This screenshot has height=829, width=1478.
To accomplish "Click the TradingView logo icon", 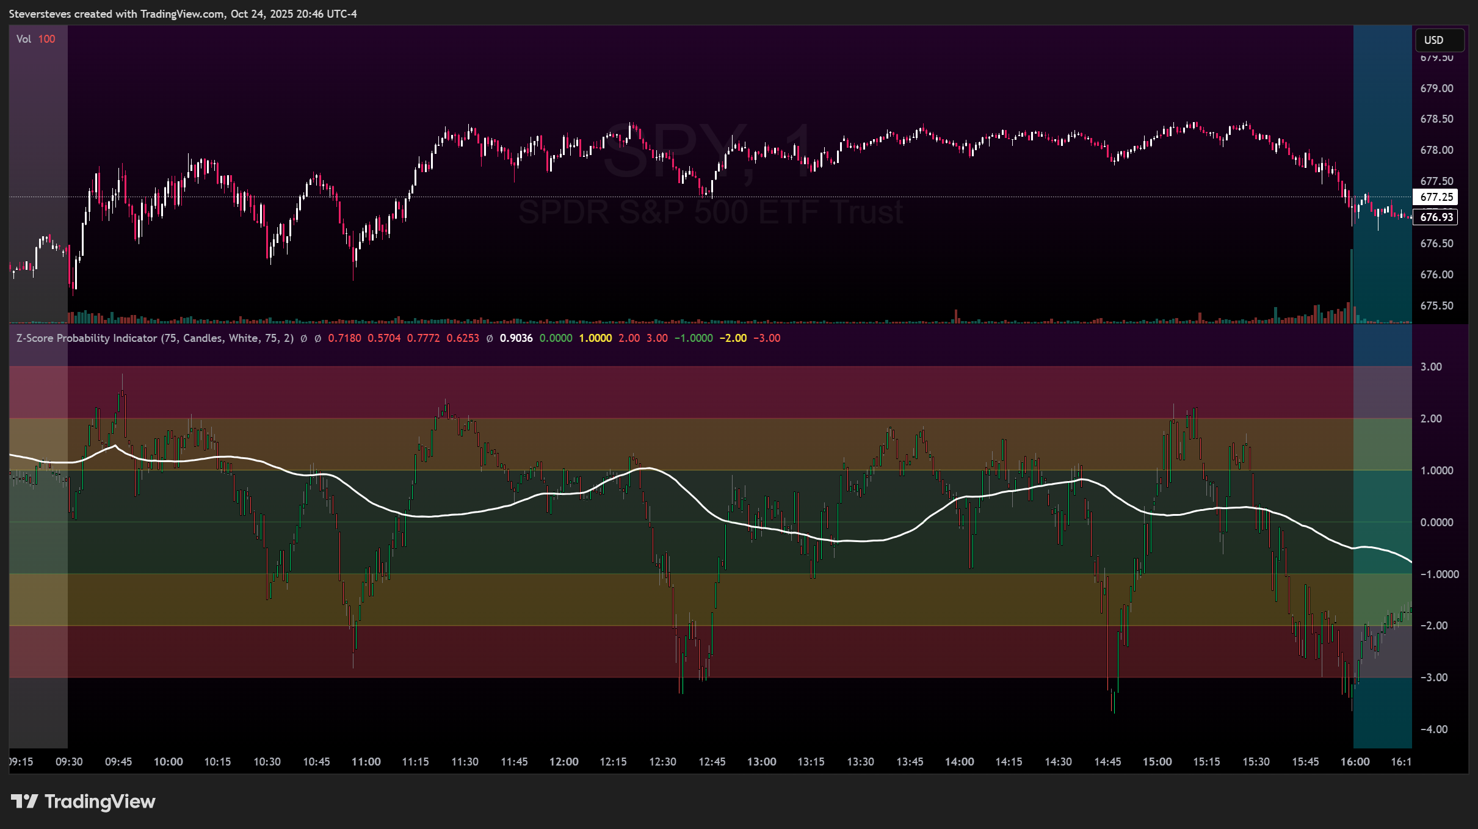I will (x=25, y=801).
